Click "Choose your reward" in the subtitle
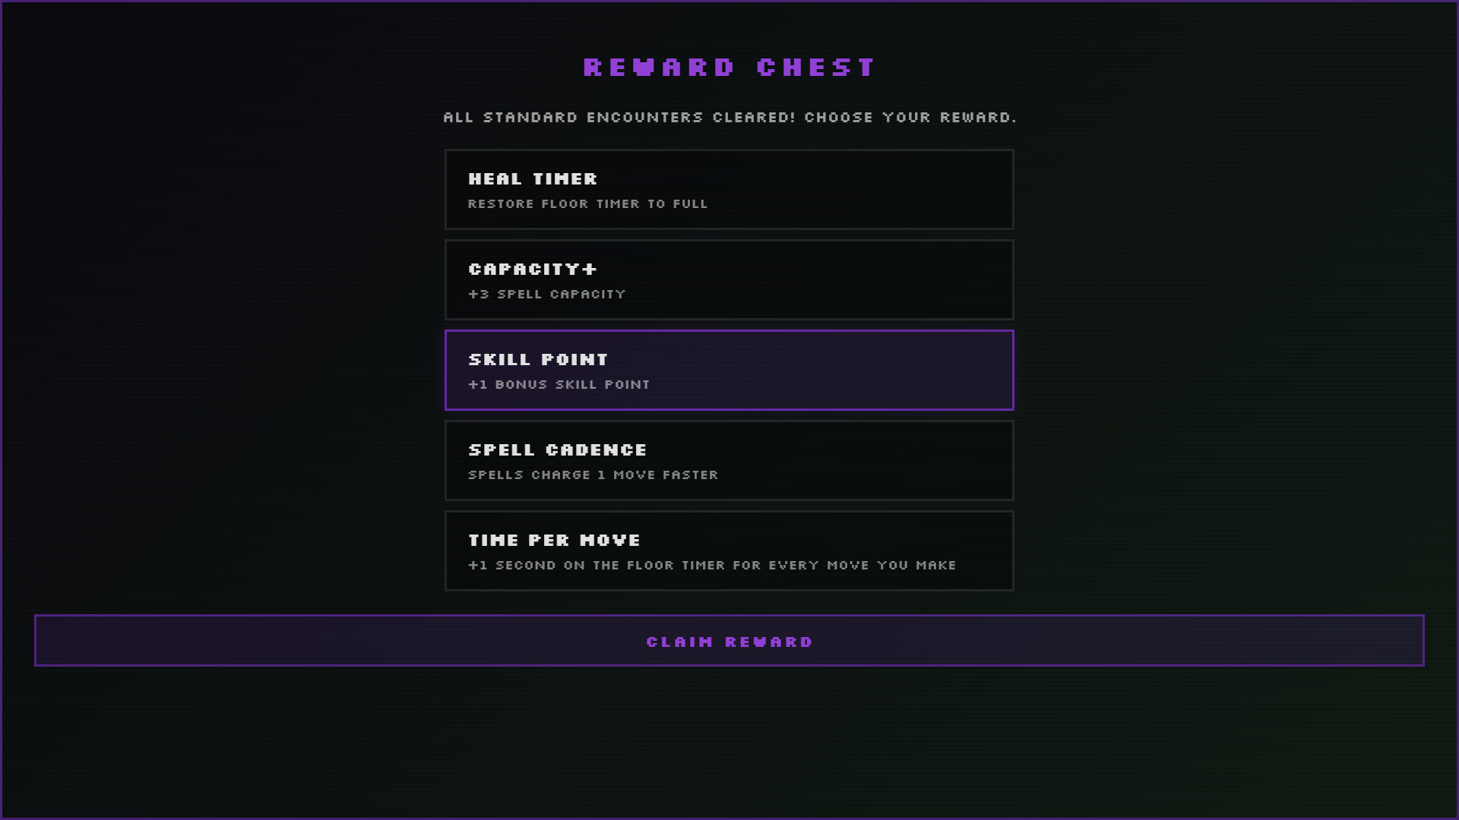The width and height of the screenshot is (1459, 820). click(910, 118)
